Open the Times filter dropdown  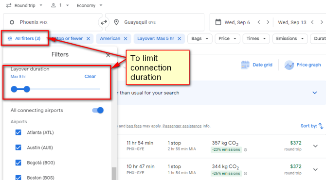[256, 39]
